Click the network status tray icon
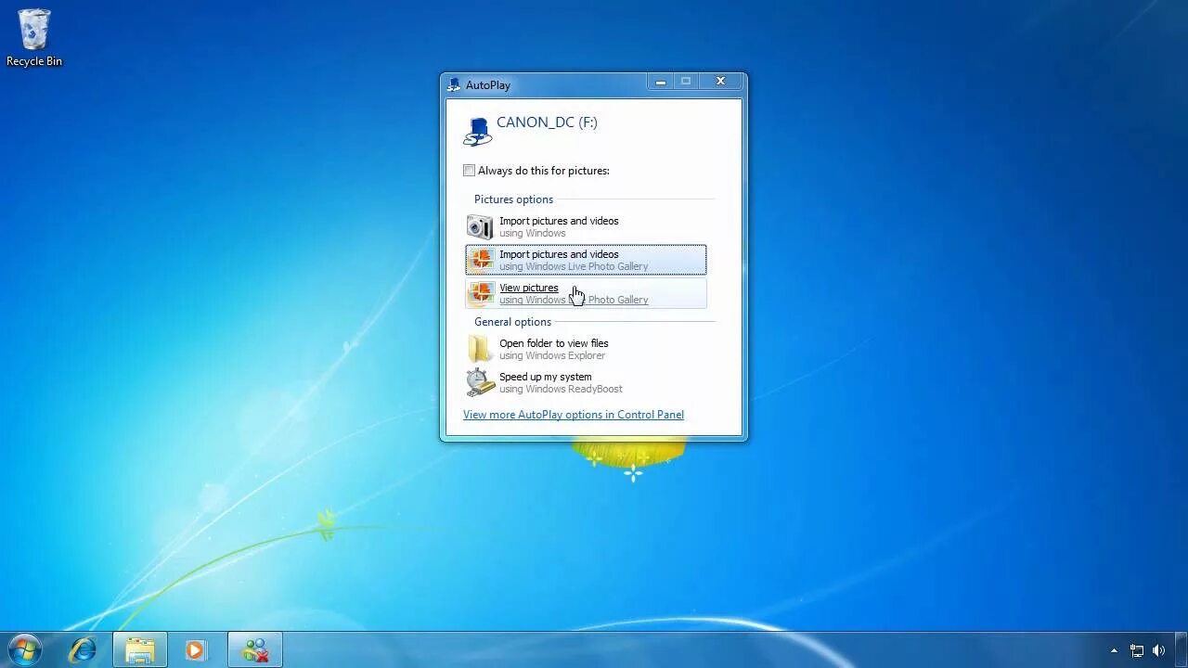This screenshot has width=1188, height=668. click(1136, 650)
